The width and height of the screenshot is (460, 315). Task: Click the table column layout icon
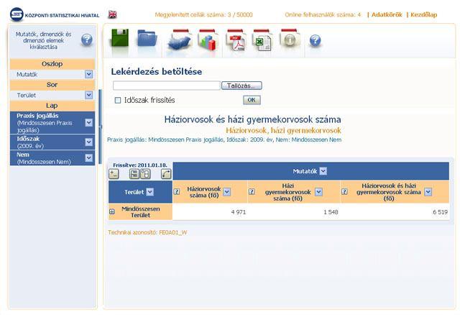(x=145, y=174)
